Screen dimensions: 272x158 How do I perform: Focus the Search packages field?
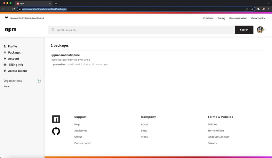tap(141, 30)
